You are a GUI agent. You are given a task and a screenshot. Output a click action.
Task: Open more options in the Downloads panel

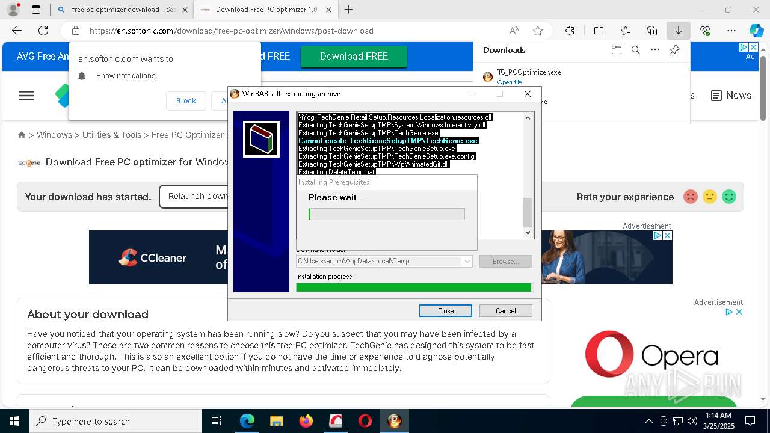(655, 50)
